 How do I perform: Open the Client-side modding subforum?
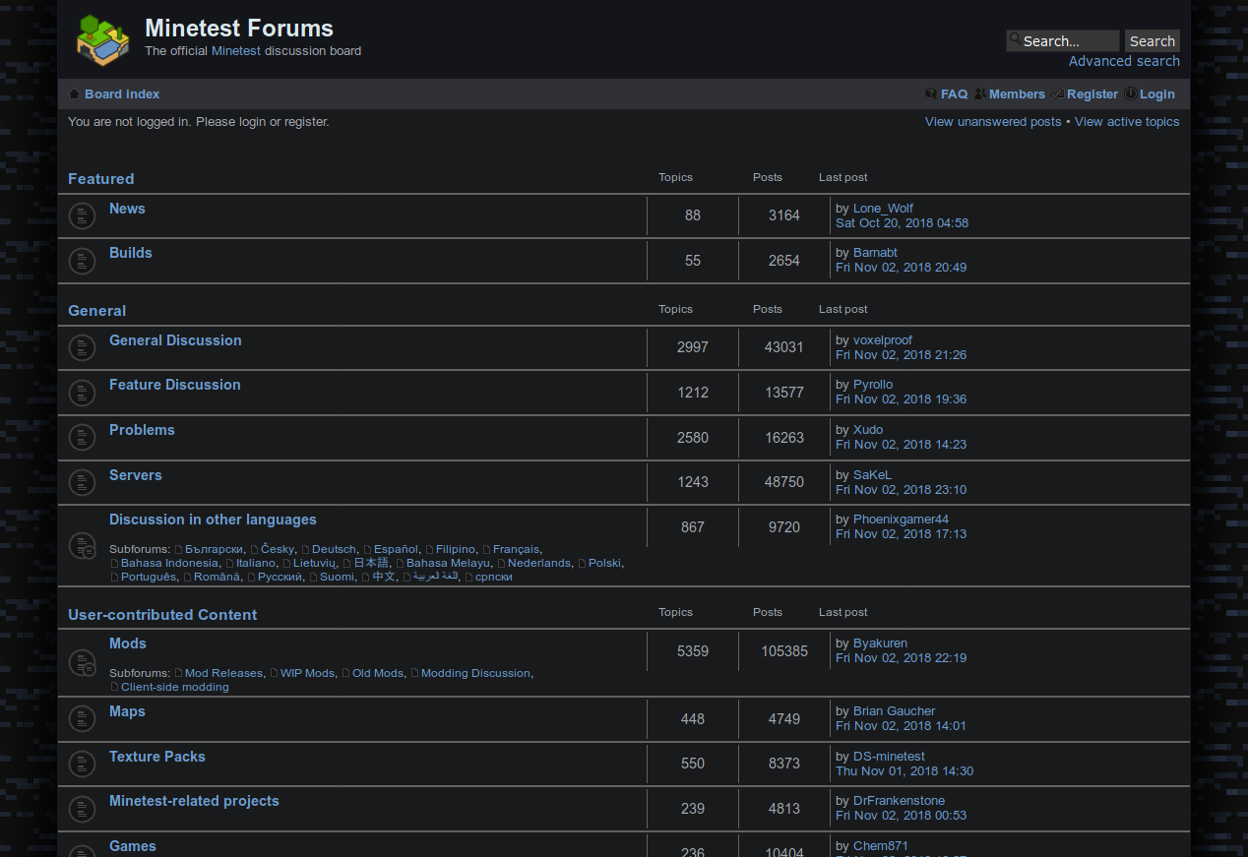pyautogui.click(x=174, y=686)
